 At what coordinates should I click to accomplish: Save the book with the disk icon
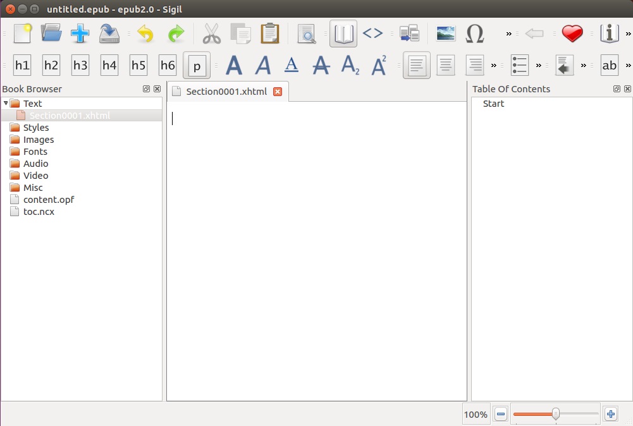click(109, 33)
